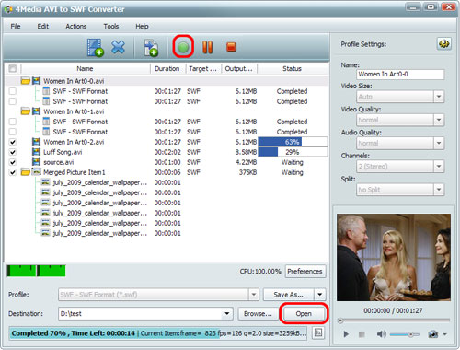460x350 pixels.
Task: Open Audio Quality dropdown
Action: pyautogui.click(x=439, y=143)
